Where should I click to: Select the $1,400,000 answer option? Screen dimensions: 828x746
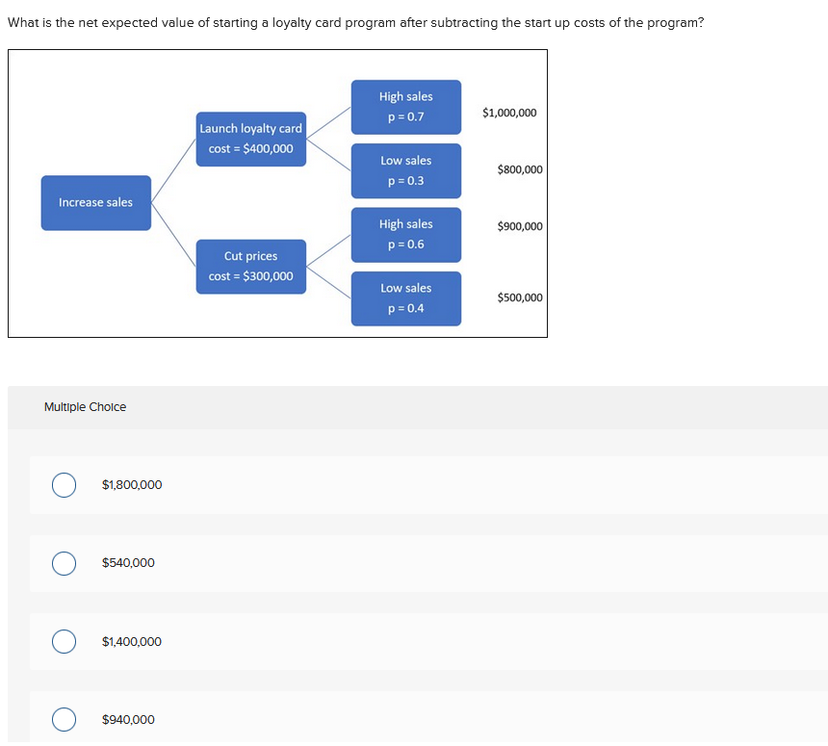[65, 641]
